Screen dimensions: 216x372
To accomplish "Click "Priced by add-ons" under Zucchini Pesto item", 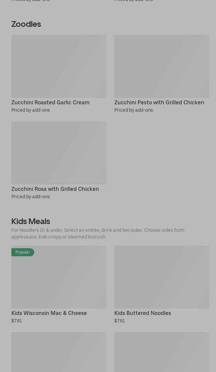I will pos(133,110).
